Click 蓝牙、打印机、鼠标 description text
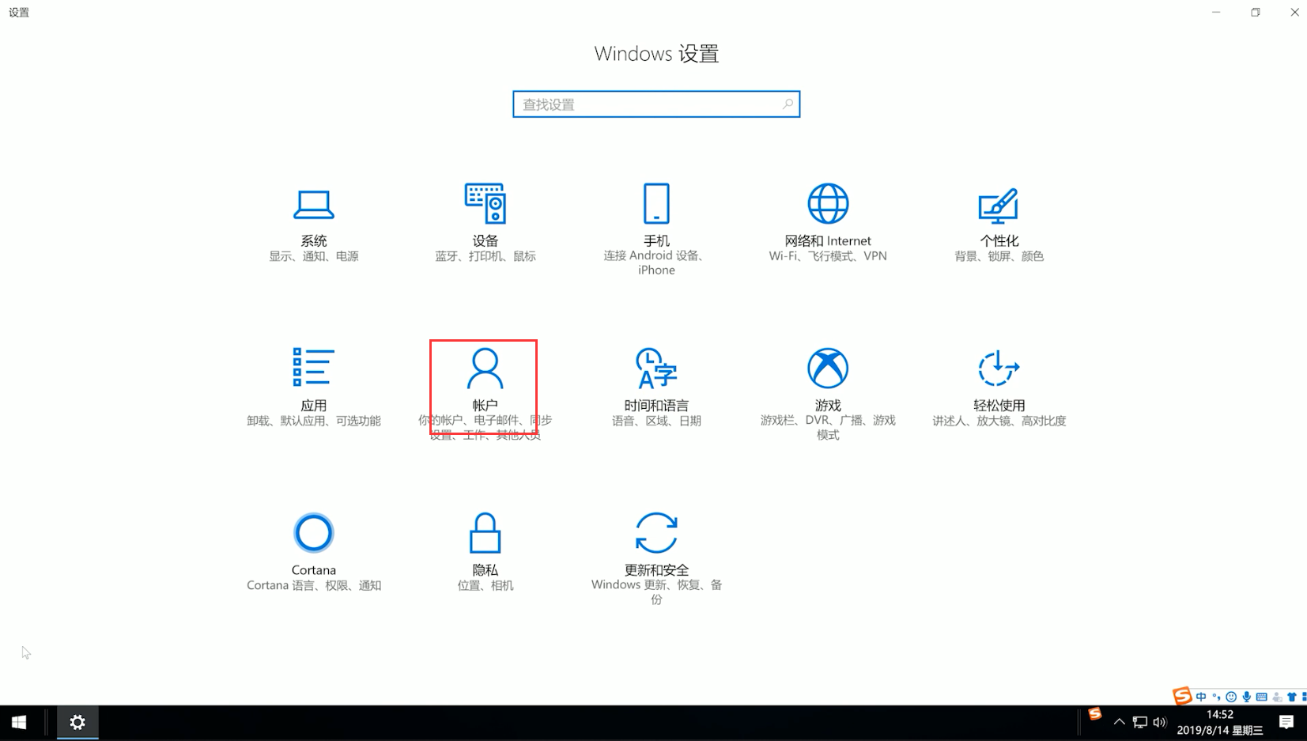The image size is (1307, 741). coord(485,256)
